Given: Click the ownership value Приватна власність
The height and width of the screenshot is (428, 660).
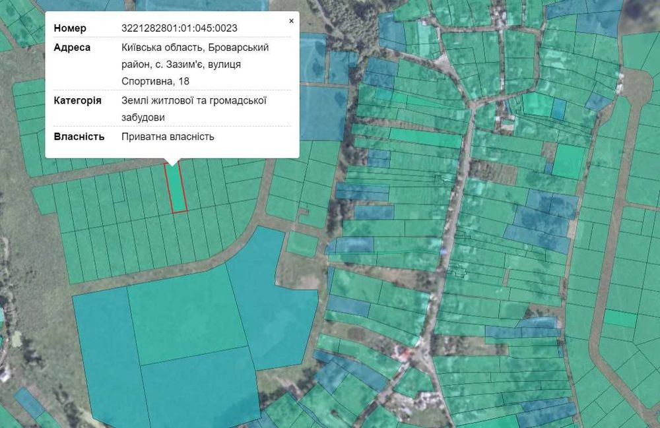Looking at the screenshot, I should 168,137.
